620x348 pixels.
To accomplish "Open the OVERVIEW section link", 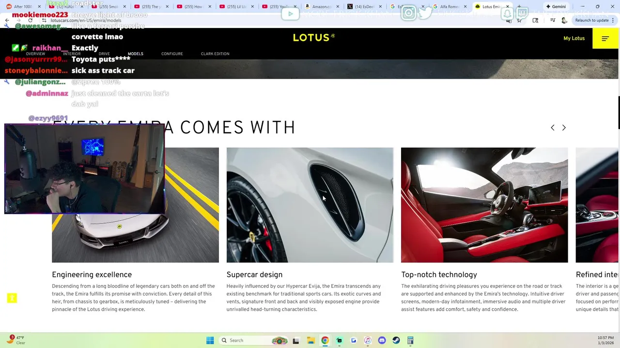I will pyautogui.click(x=35, y=54).
